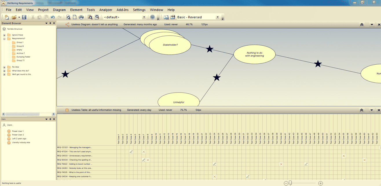Collapse the Requirements? folder
The image size is (381, 186).
pos(4,39)
